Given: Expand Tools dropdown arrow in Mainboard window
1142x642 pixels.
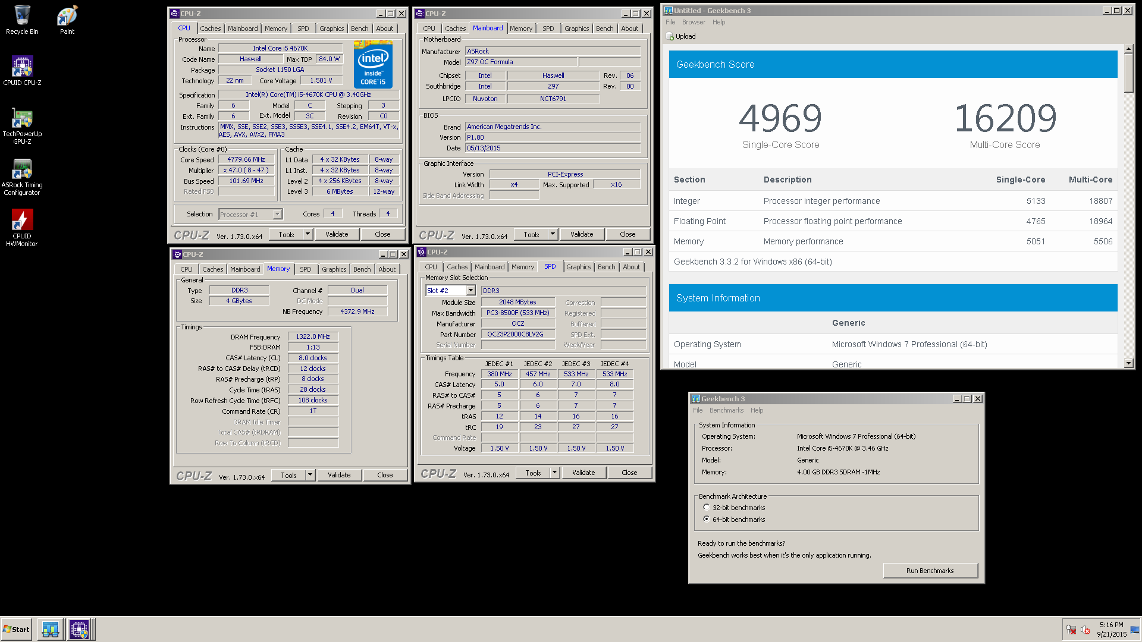Looking at the screenshot, I should 553,234.
